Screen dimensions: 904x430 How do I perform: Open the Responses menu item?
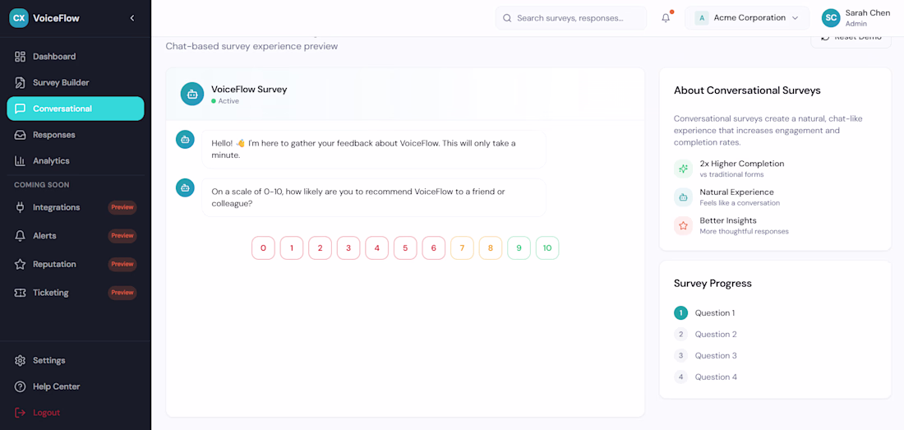(54, 135)
